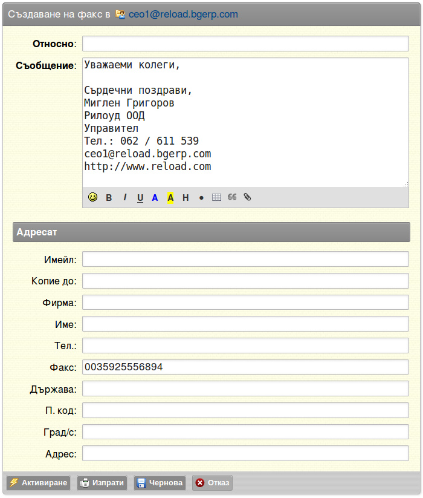Click the line 'Уважаеми колеги,'
The image size is (423, 498).
coord(132,65)
